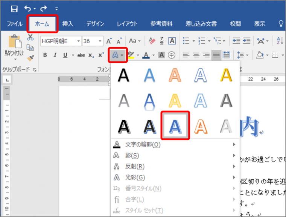Toggle superscript x²

coord(101,55)
